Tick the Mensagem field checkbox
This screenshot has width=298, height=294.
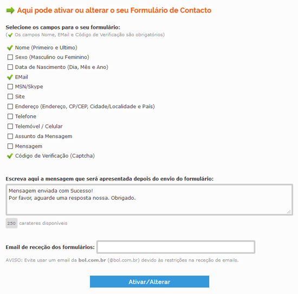tap(10, 146)
